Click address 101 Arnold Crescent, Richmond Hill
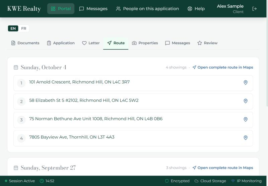The image size is (268, 186). pos(79,82)
